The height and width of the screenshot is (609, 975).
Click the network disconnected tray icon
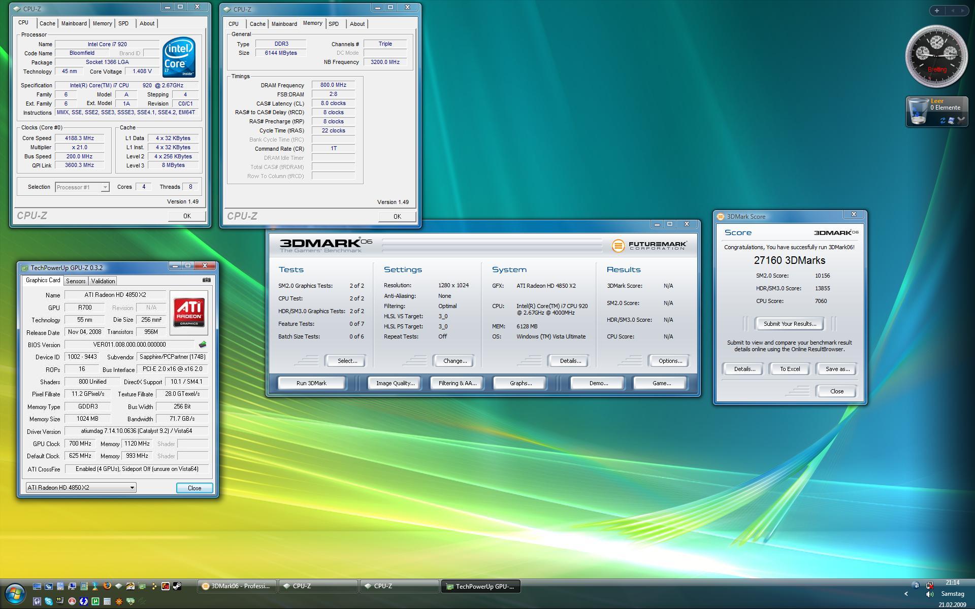coord(929,585)
